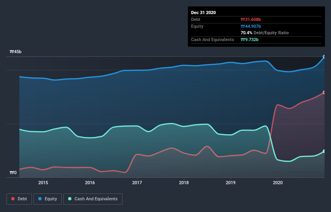Click the Equity label in tooltip

pos(197,26)
